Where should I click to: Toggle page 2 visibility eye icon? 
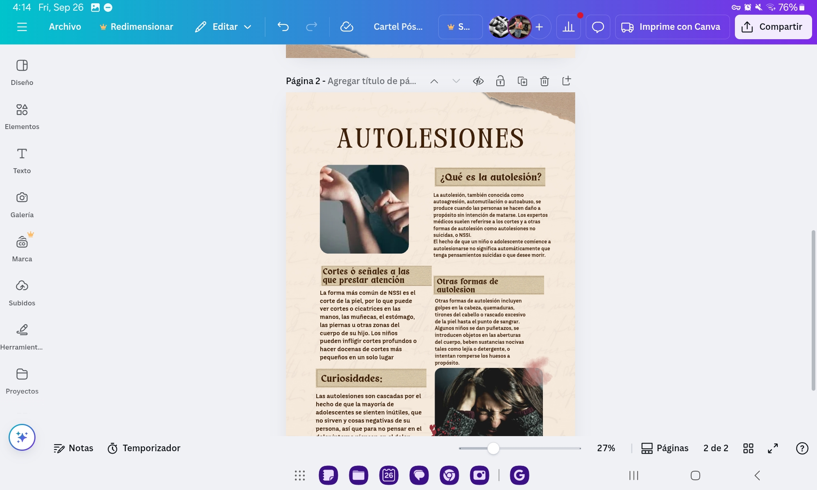(x=478, y=81)
